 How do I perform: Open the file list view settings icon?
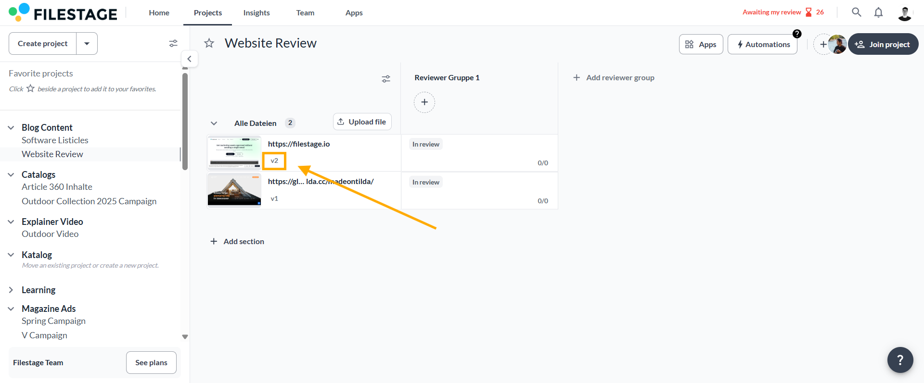(386, 79)
